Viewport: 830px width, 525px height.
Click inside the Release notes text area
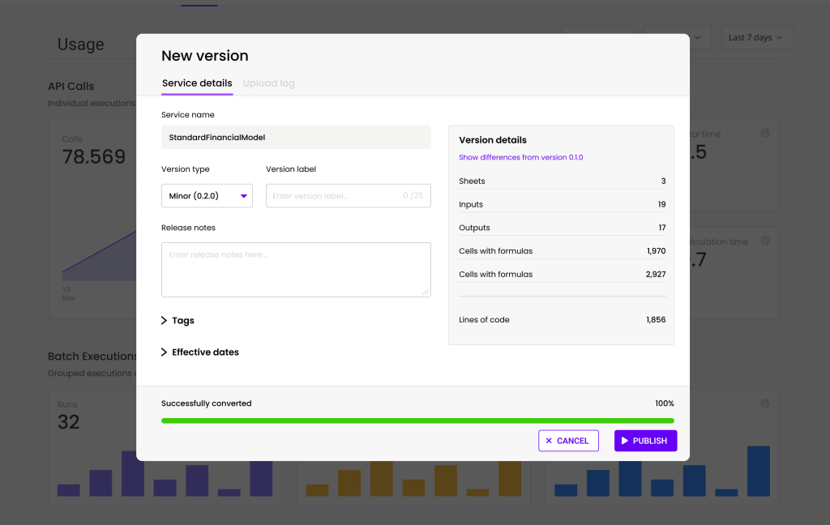pyautogui.click(x=296, y=267)
